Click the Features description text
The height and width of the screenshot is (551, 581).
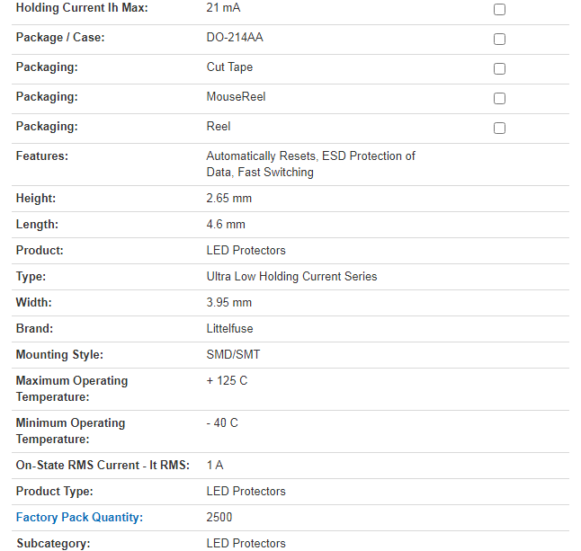coord(310,164)
